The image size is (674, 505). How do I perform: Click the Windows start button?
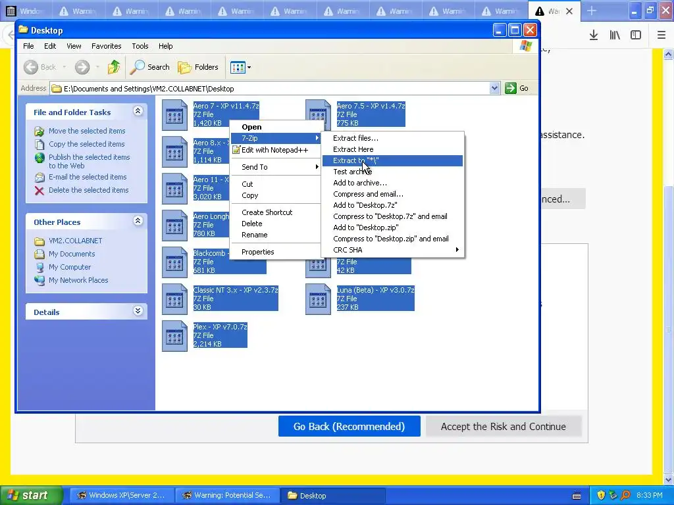[31, 495]
